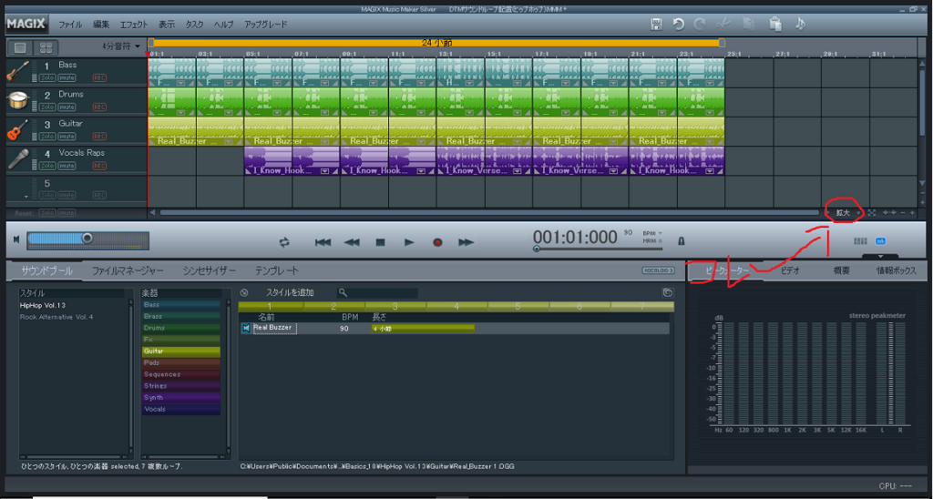This screenshot has width=933, height=499.
Task: Click the redo arrow icon
Action: tap(700, 24)
